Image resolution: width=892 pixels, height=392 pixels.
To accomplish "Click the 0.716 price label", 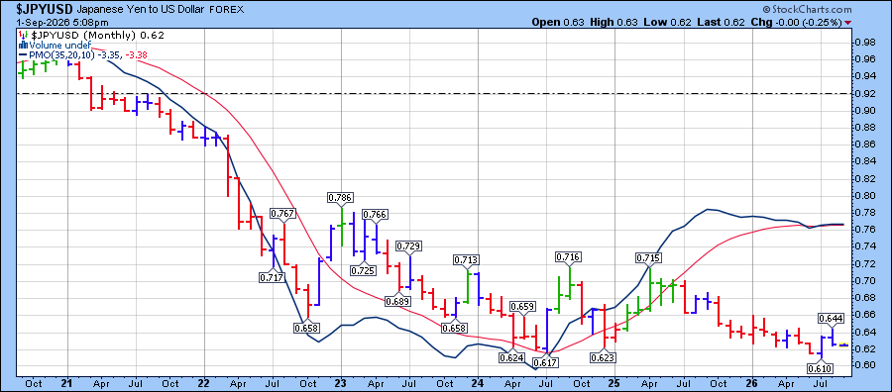I will (569, 257).
